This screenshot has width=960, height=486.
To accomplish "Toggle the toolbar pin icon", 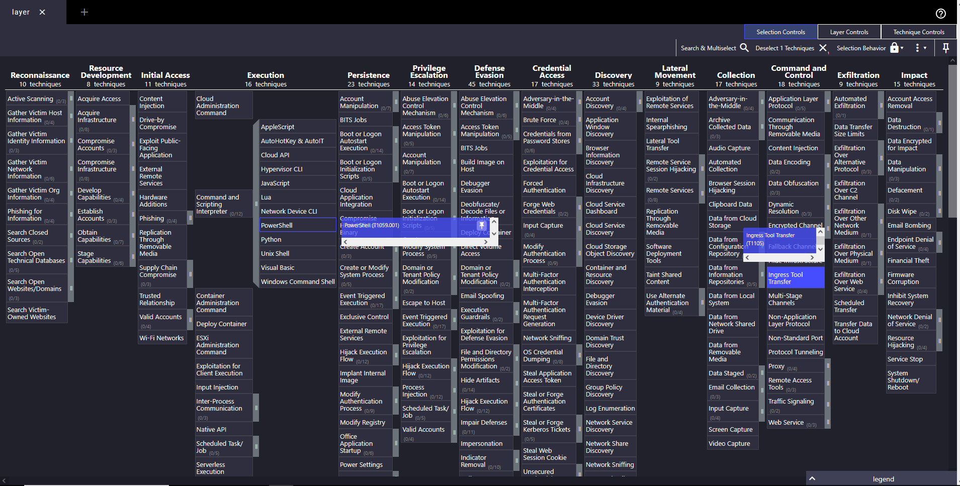I will coord(945,48).
